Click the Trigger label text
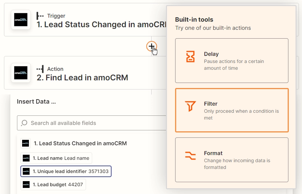The width and height of the screenshot is (302, 194). pos(56,16)
